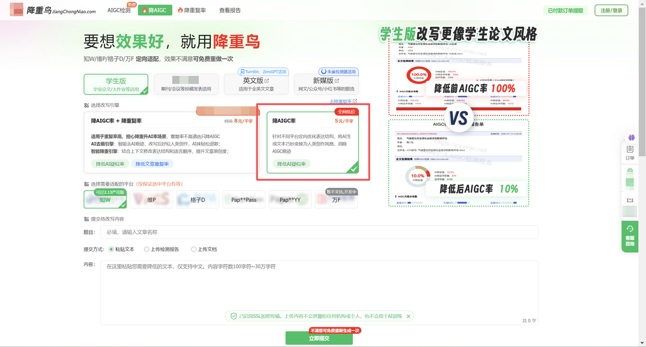Click the 降低文章重复率 tag

tap(152, 164)
